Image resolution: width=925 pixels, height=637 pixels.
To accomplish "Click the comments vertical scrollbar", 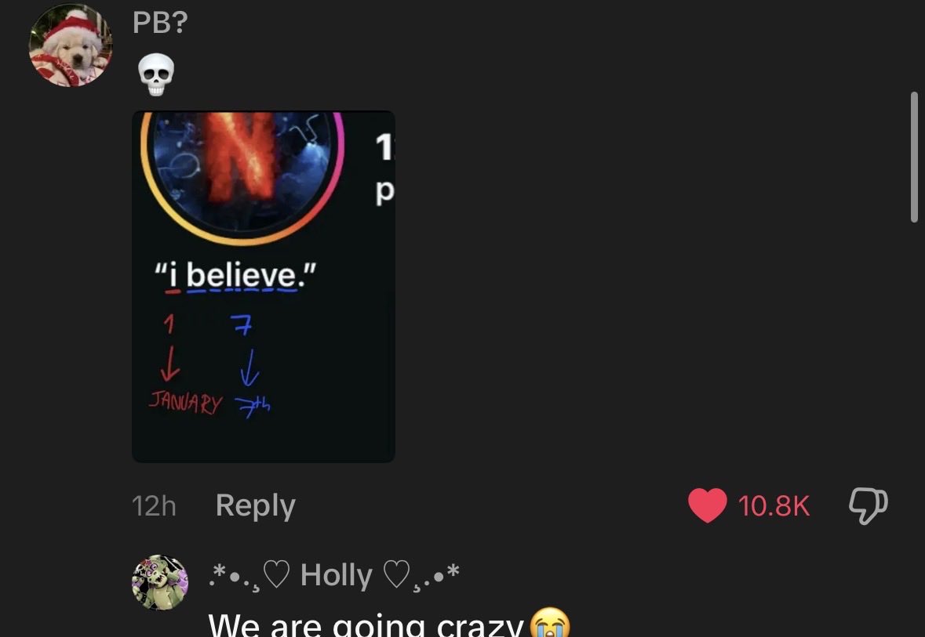I will click(914, 157).
